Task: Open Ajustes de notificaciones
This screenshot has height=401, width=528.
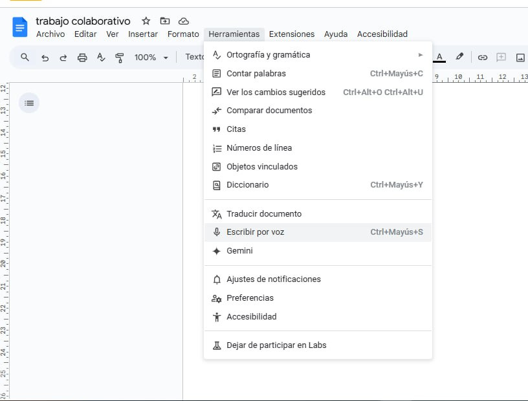Action: tap(318, 279)
